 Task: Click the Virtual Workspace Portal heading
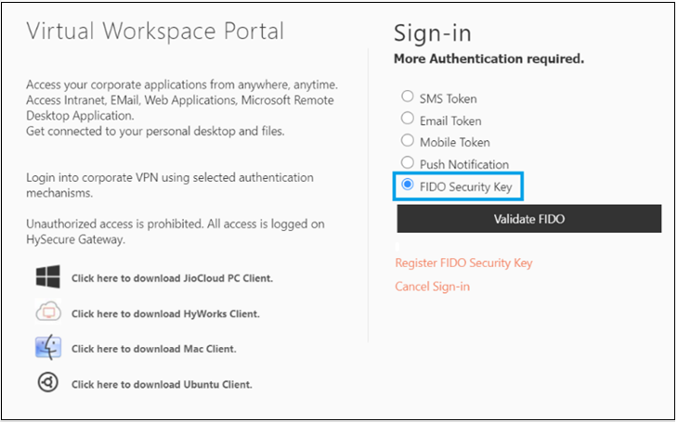coord(155,32)
